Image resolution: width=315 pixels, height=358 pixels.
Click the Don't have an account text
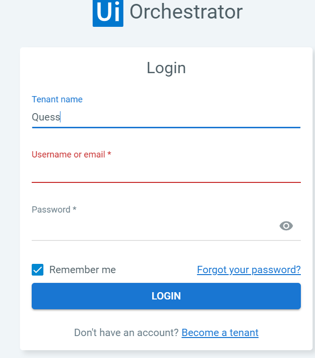126,333
